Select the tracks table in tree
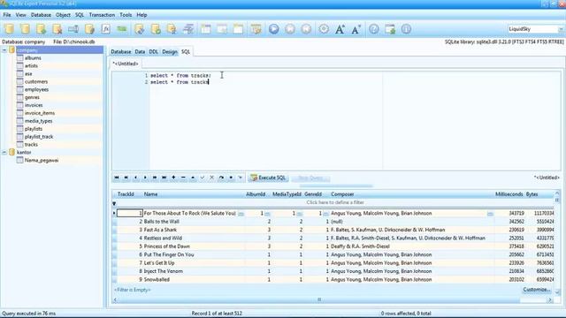566x318 pixels. coord(31,145)
